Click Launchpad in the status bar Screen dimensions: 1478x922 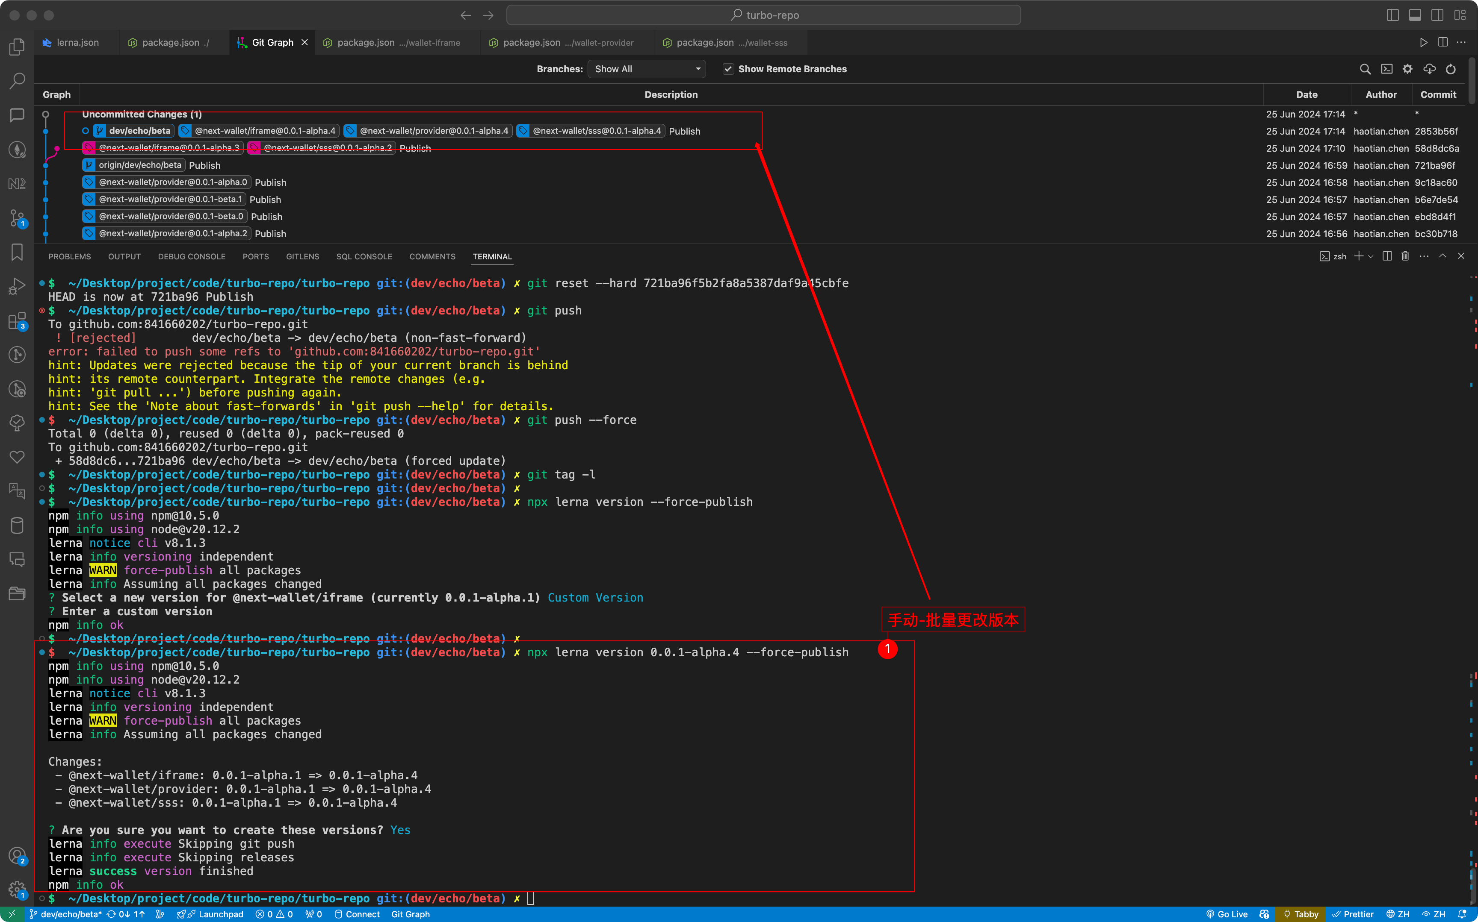(x=210, y=914)
